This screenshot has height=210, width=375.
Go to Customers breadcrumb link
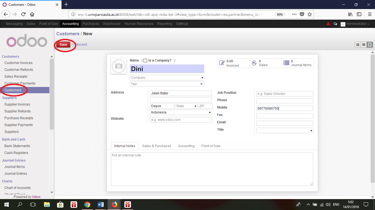[68, 34]
